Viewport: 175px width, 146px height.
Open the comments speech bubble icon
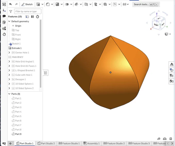4,16
